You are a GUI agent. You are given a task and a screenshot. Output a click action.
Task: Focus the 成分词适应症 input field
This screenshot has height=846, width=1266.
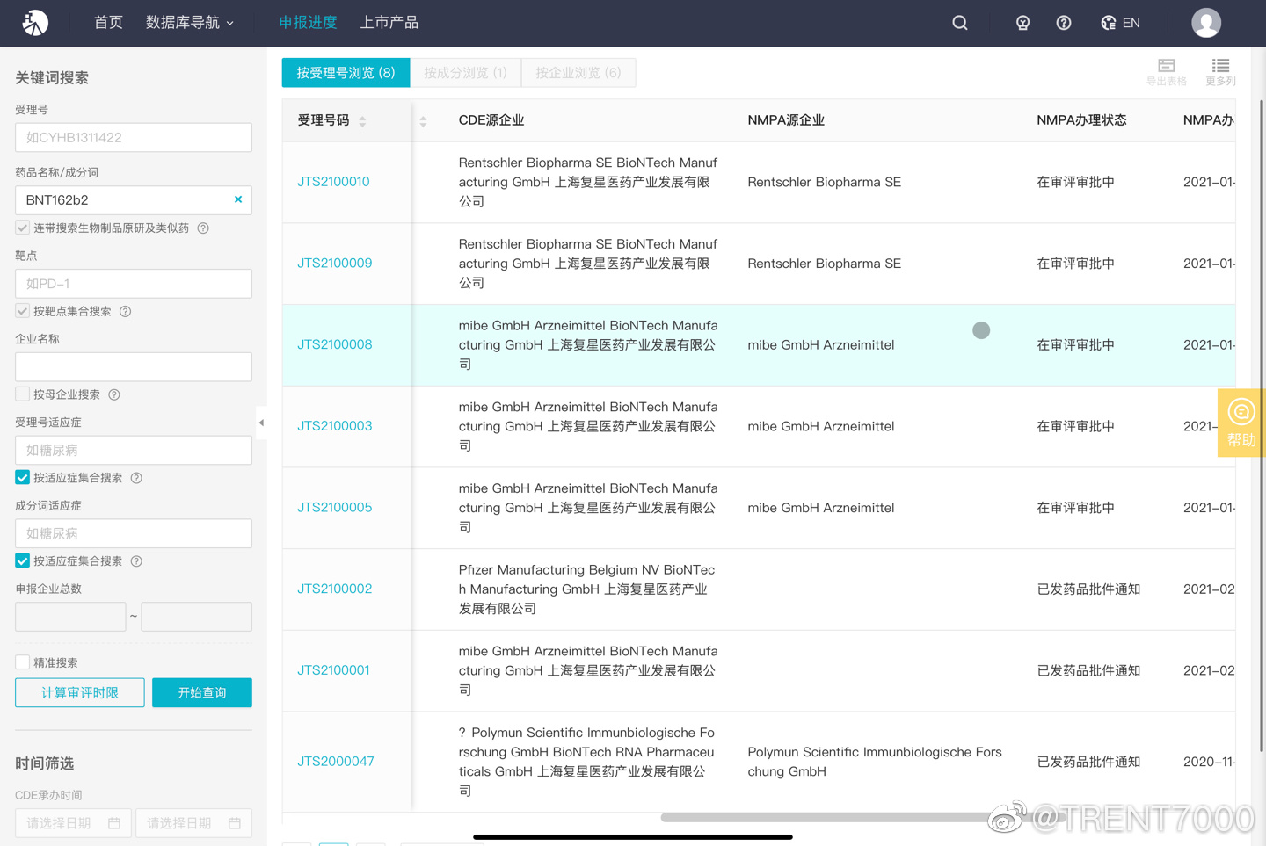click(134, 533)
